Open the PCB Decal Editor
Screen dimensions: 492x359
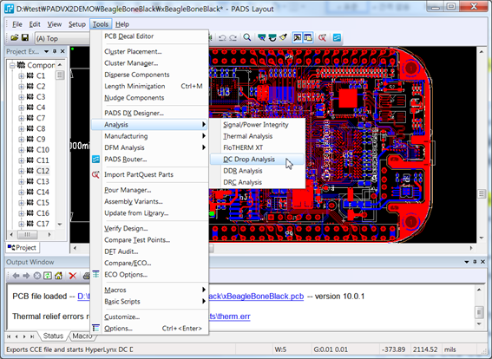[x=149, y=36]
